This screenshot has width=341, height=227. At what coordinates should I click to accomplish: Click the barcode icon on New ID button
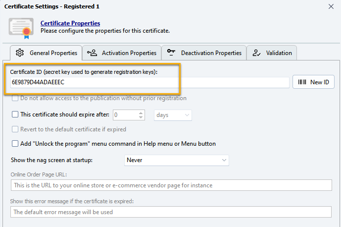pos(302,82)
